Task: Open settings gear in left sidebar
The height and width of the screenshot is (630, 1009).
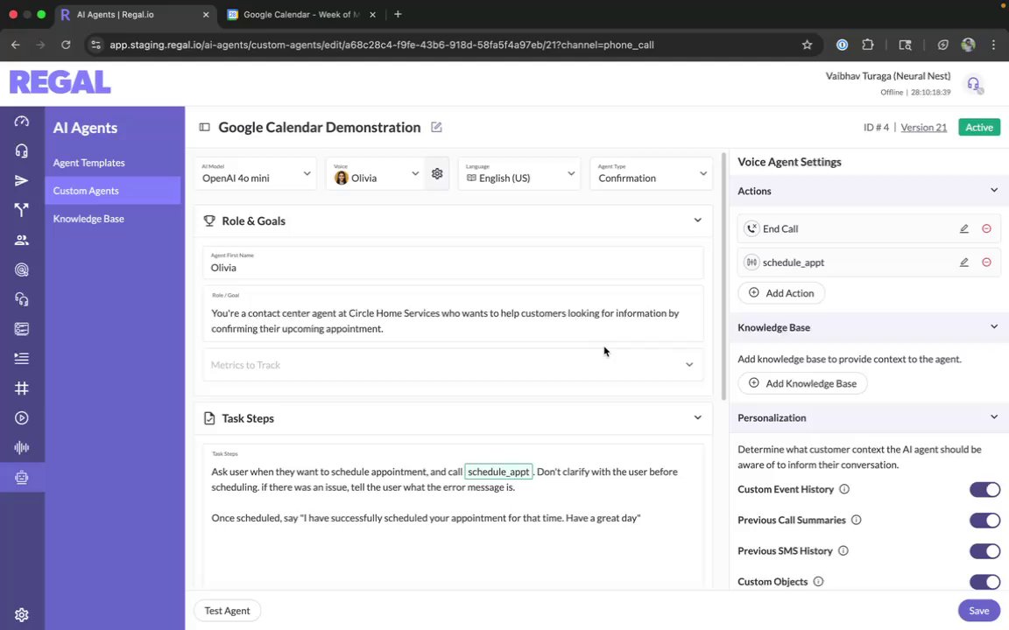Action: (x=22, y=615)
